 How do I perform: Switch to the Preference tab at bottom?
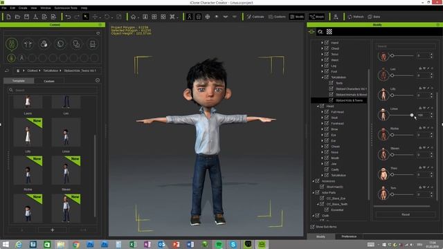(x=349, y=237)
